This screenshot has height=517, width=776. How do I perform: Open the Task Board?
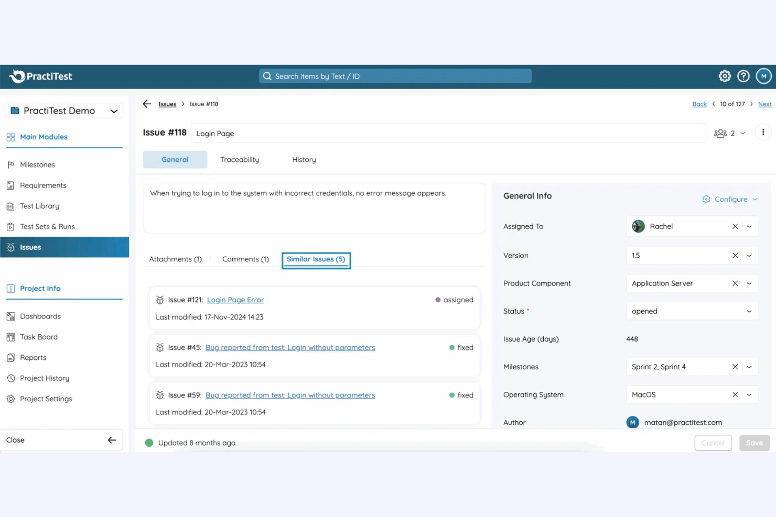tap(38, 337)
